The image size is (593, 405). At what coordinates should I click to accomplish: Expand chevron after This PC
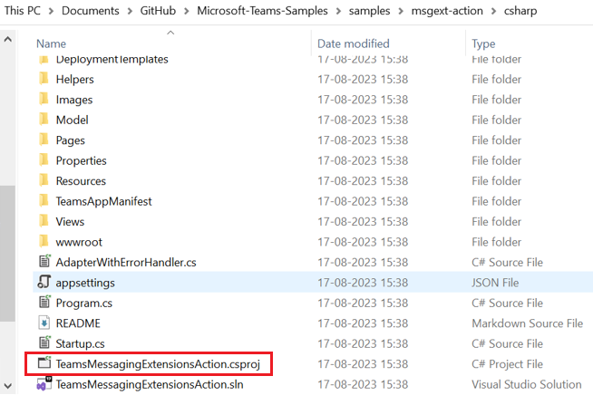pos(51,12)
